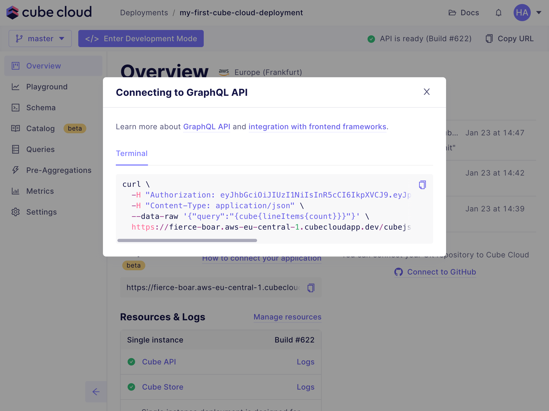
Task: Click the Docs folder icon
Action: click(x=452, y=13)
